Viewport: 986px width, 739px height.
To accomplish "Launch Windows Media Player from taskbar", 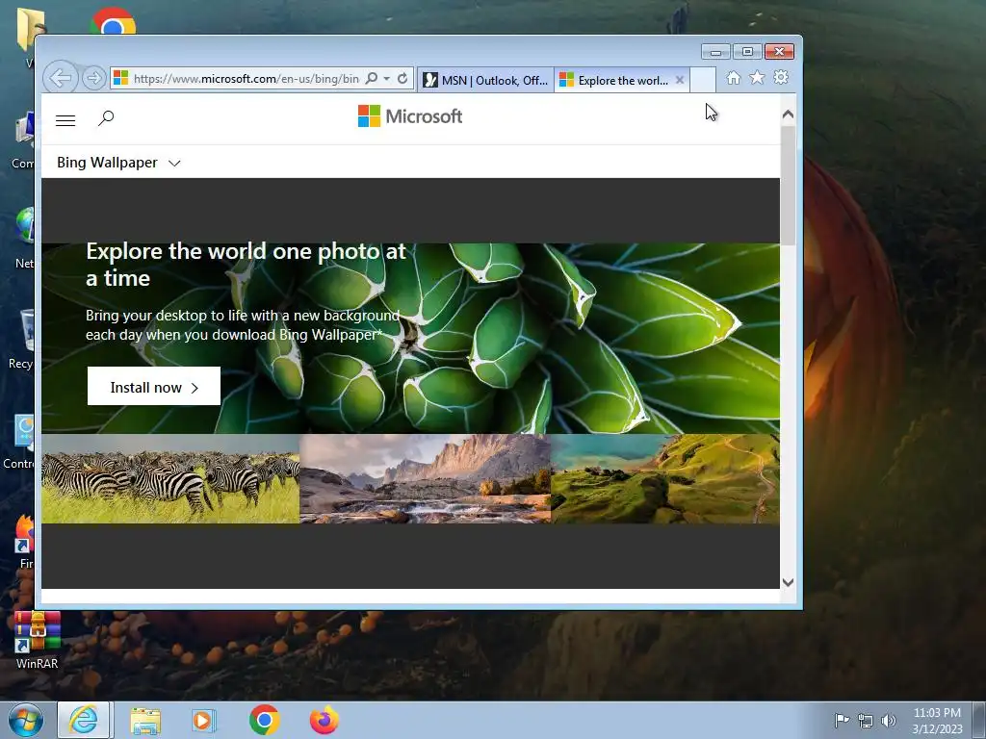I will [x=204, y=720].
